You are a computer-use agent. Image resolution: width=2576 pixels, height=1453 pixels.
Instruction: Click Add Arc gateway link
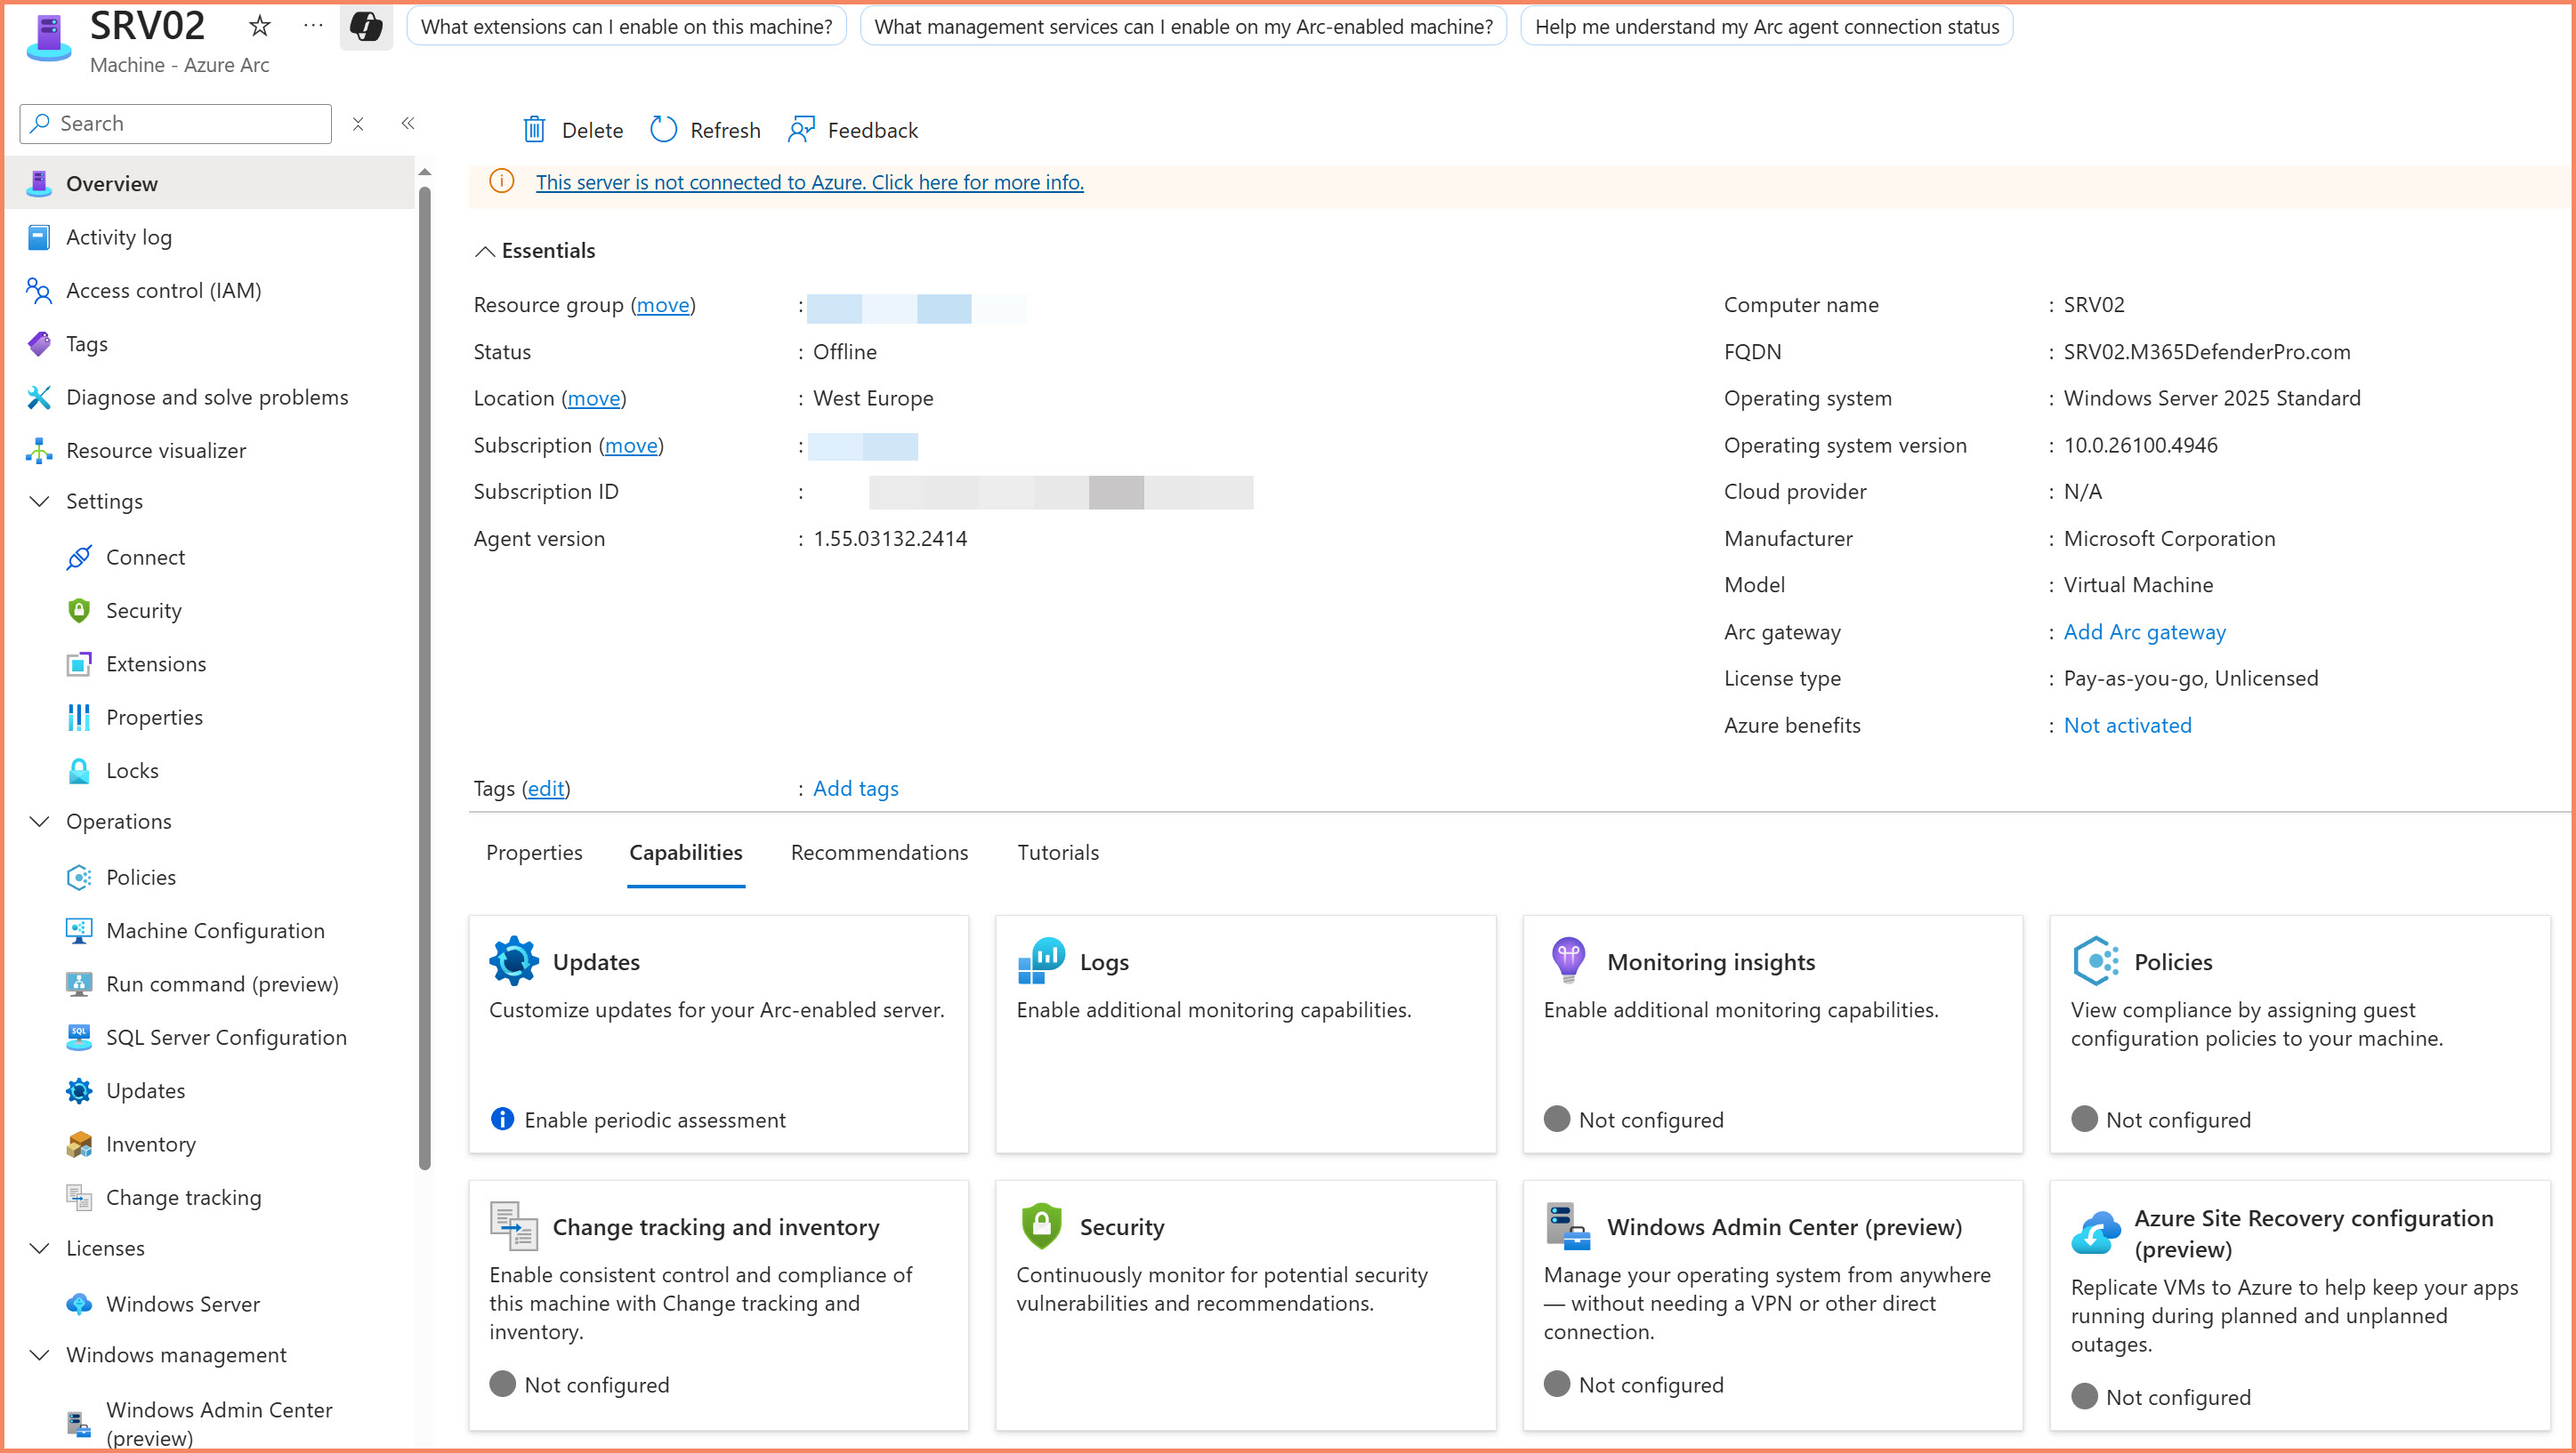point(2144,632)
